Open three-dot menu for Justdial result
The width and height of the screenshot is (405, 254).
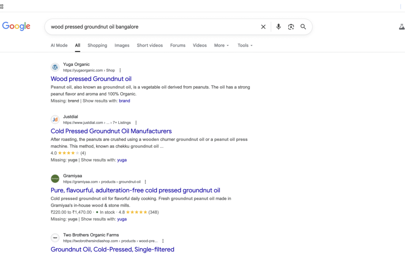136,123
